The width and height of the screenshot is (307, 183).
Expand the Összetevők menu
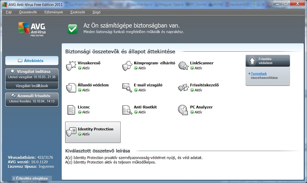(28, 12)
